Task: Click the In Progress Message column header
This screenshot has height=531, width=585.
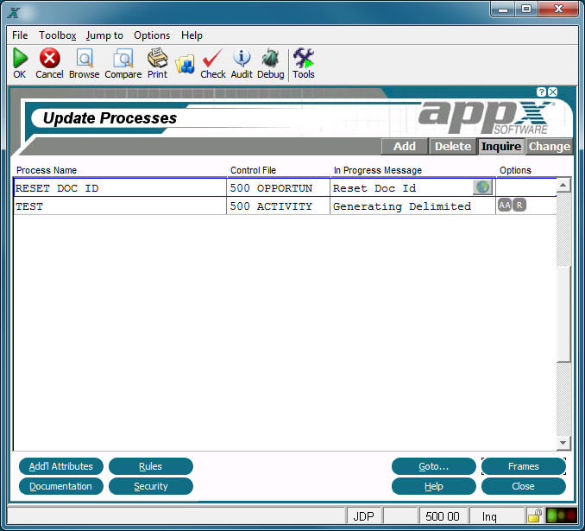Action: (378, 170)
